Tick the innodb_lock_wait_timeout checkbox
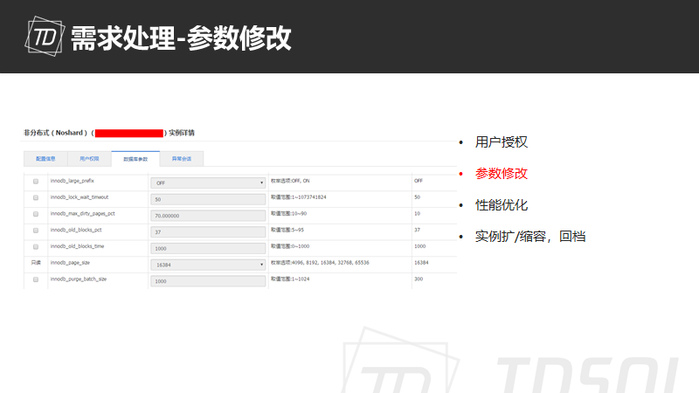 pos(36,198)
